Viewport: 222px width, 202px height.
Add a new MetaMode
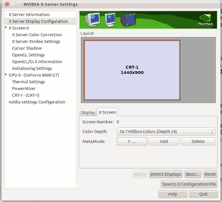click(164, 141)
